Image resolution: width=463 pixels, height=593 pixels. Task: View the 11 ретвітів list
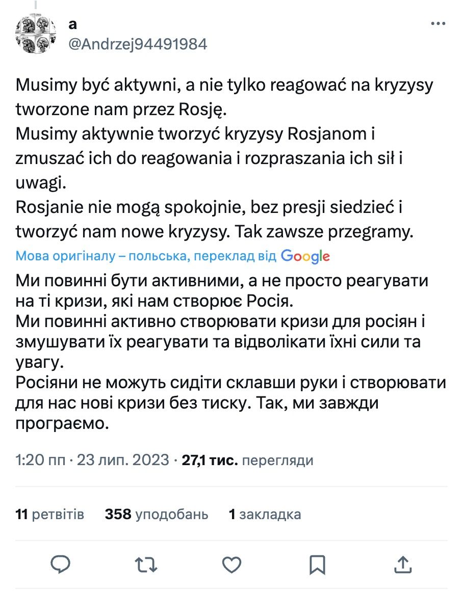click(50, 515)
